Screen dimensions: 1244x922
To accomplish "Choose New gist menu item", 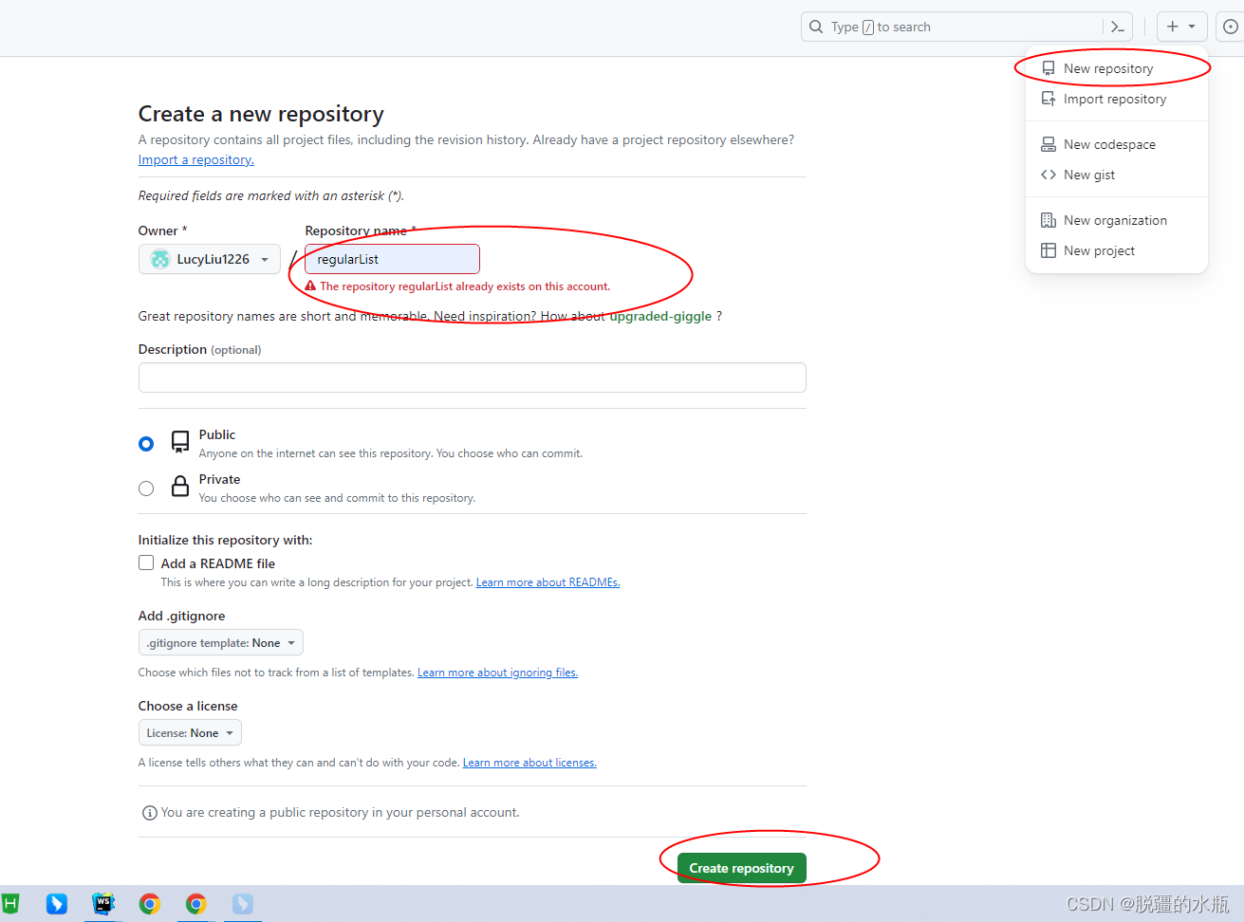I will pyautogui.click(x=1117, y=175).
